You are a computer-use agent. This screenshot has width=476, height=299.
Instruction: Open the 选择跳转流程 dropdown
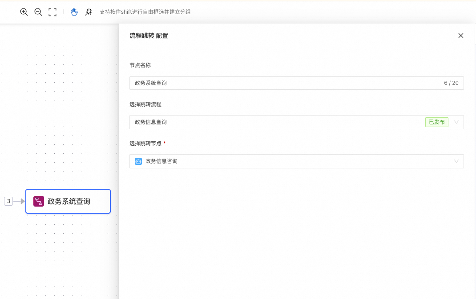297,122
